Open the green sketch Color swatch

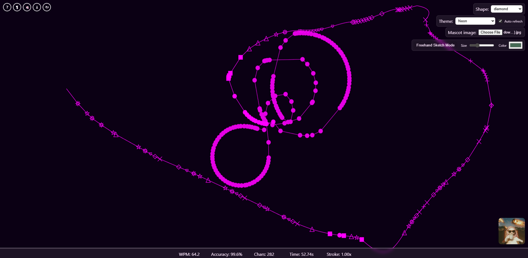(515, 45)
